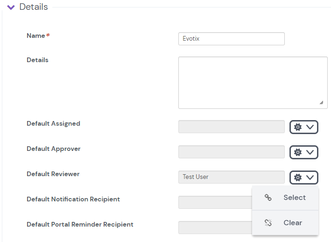Click the gear icon for Default Approver

click(298, 152)
